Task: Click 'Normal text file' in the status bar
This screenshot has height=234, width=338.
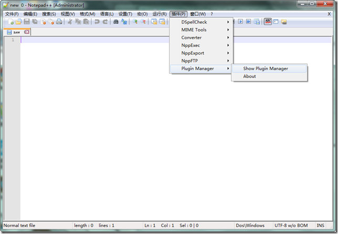Action: (x=19, y=226)
